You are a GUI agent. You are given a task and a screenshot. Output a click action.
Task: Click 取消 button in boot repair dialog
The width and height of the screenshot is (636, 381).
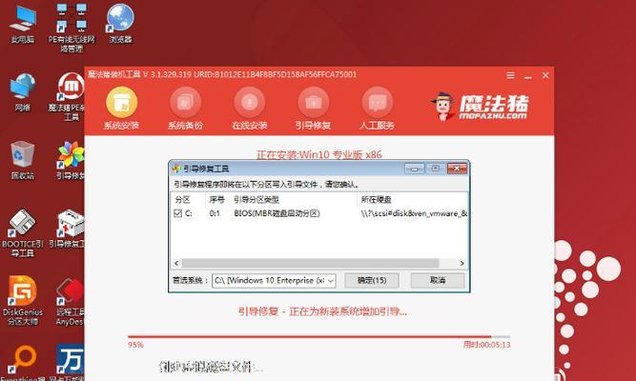pyautogui.click(x=438, y=280)
